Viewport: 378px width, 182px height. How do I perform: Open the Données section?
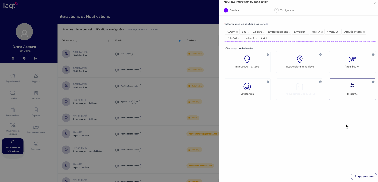tap(13, 95)
